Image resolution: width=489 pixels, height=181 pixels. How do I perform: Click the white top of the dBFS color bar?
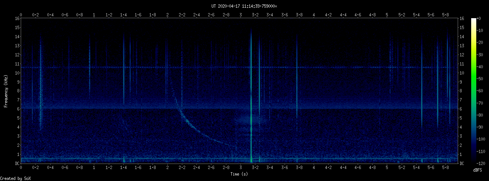pos(474,20)
